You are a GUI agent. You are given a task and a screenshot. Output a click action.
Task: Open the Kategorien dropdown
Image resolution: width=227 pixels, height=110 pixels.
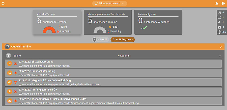tap(169, 56)
